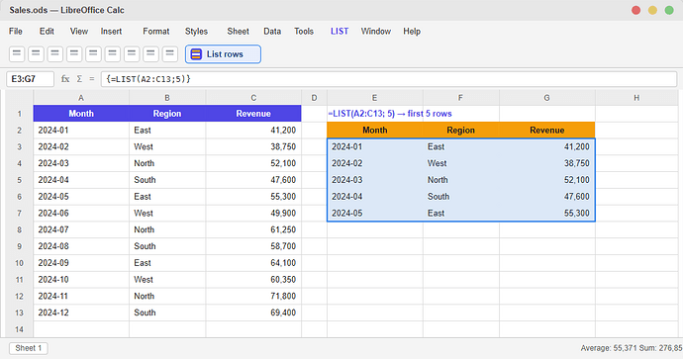The width and height of the screenshot is (683, 359).
Task: Open the Tools menu in the menu bar
Action: coord(304,32)
